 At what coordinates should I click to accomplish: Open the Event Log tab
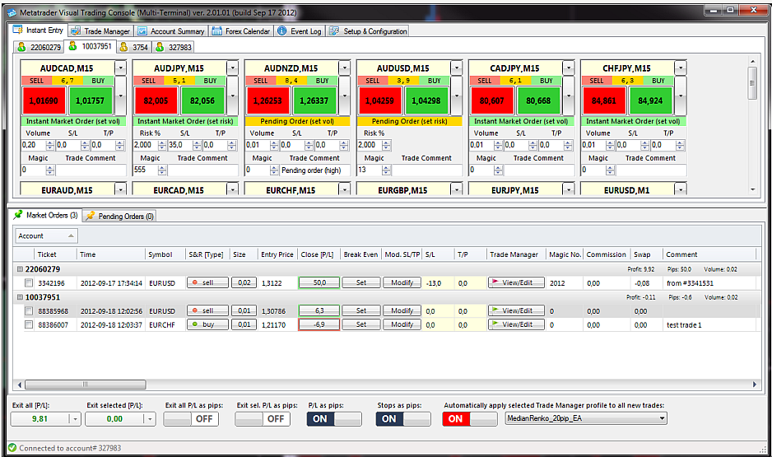tap(300, 31)
